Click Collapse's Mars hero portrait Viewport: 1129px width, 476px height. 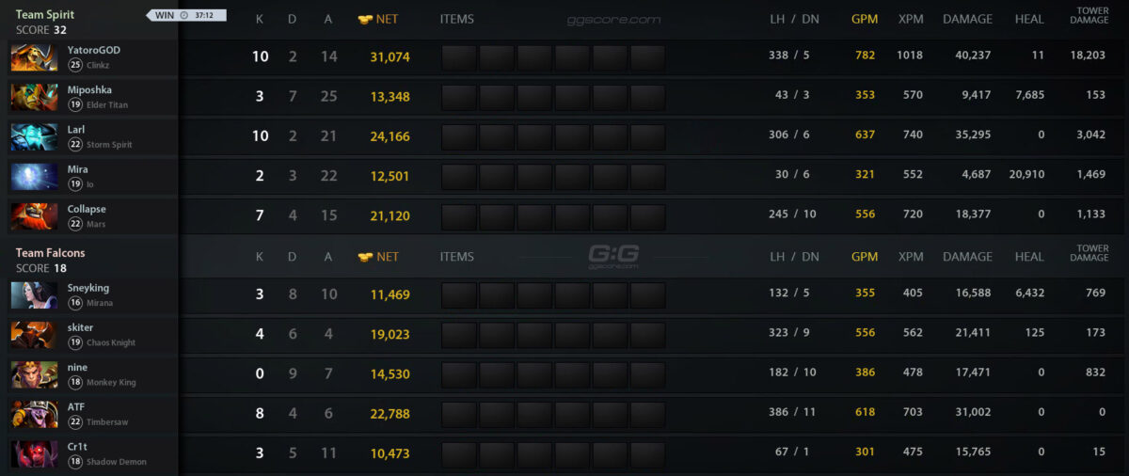(34, 215)
